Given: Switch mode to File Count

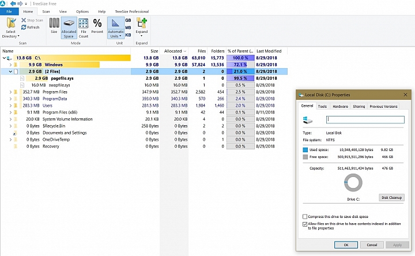Looking at the screenshot, I should pyautogui.click(x=84, y=28).
